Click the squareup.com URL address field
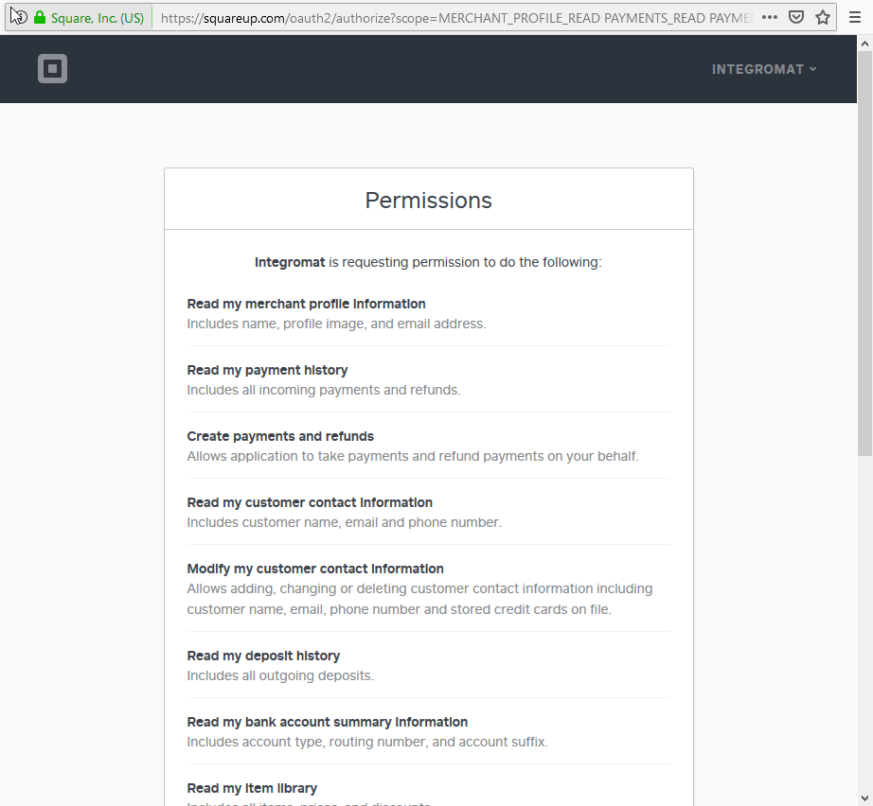This screenshot has height=806, width=873. tap(456, 18)
